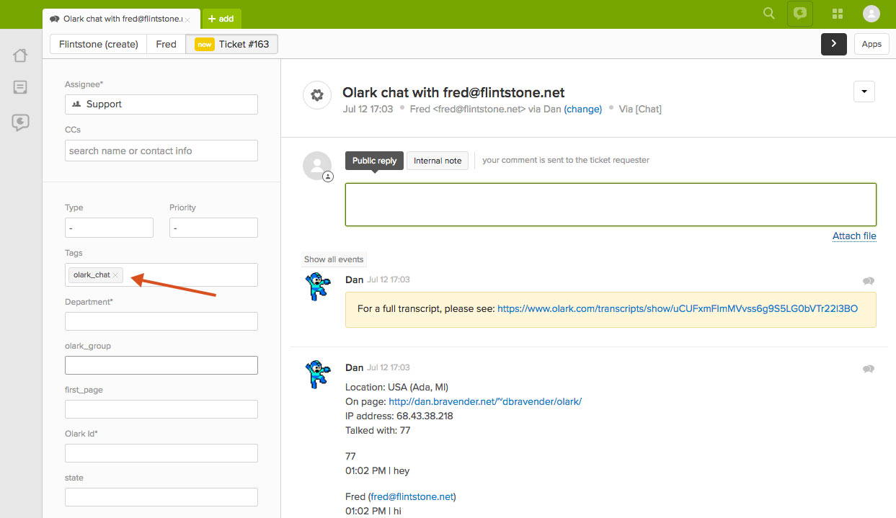Open the Home dashboard icon in sidebar
Image resolution: width=896 pixels, height=518 pixels.
pos(20,55)
